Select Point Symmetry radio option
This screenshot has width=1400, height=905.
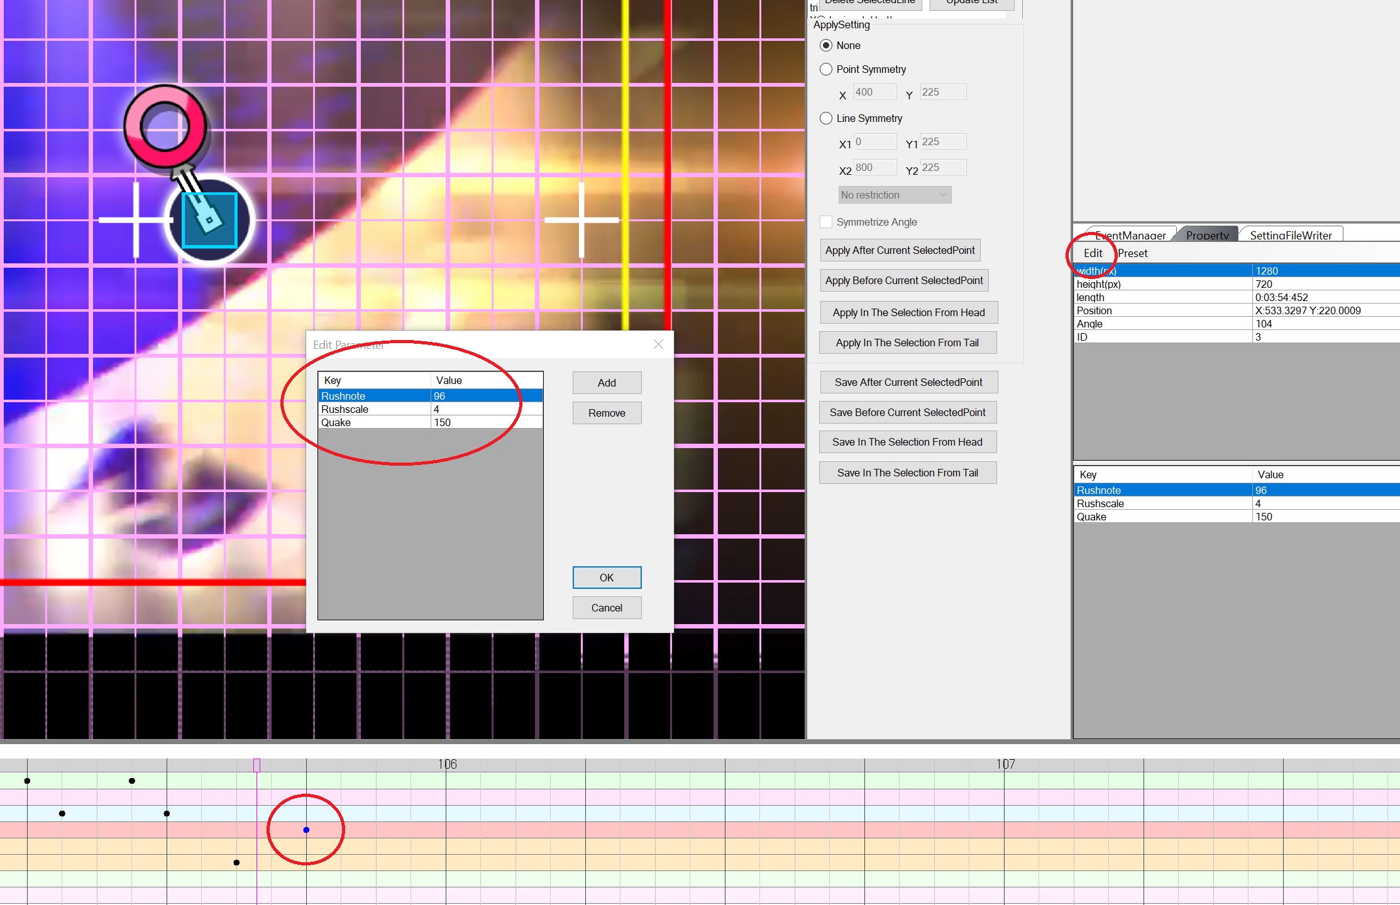tap(826, 69)
